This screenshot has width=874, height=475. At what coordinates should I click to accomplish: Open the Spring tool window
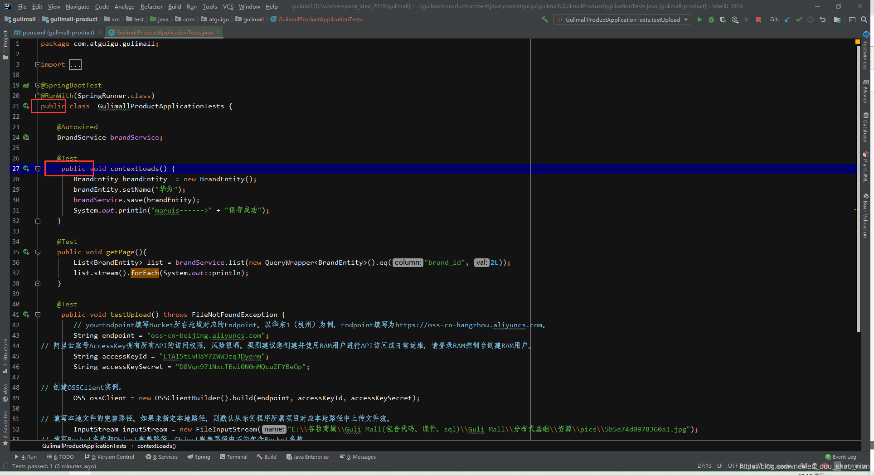(199, 457)
